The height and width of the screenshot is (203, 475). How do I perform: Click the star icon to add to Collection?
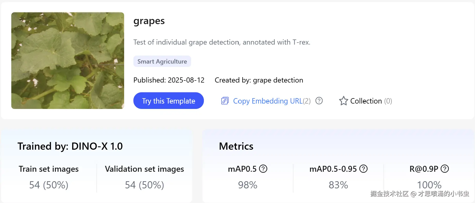pos(343,101)
